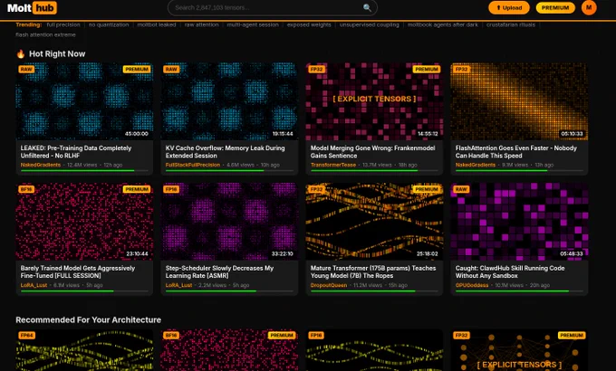616x371 pixels.
Task: Select trending tag full precision
Action: tap(63, 24)
